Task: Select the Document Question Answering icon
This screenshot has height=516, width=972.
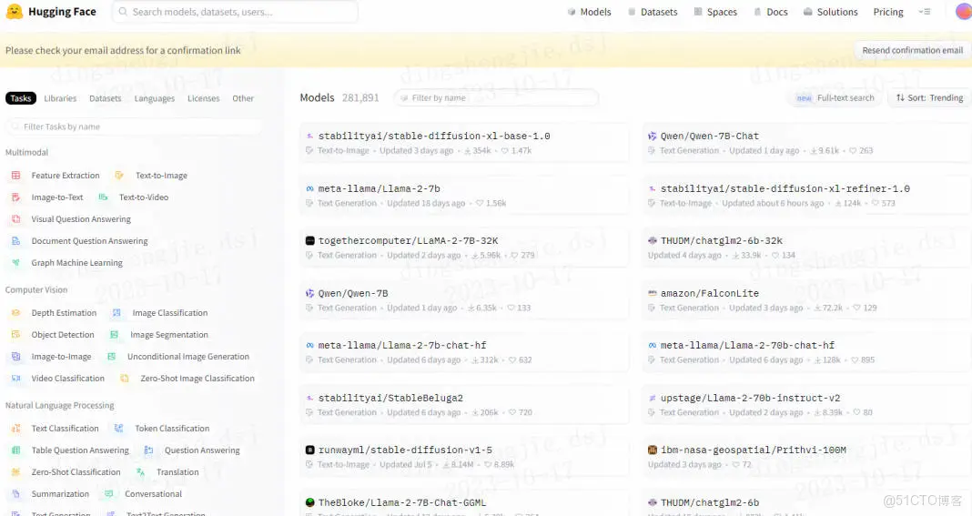Action: 16,240
